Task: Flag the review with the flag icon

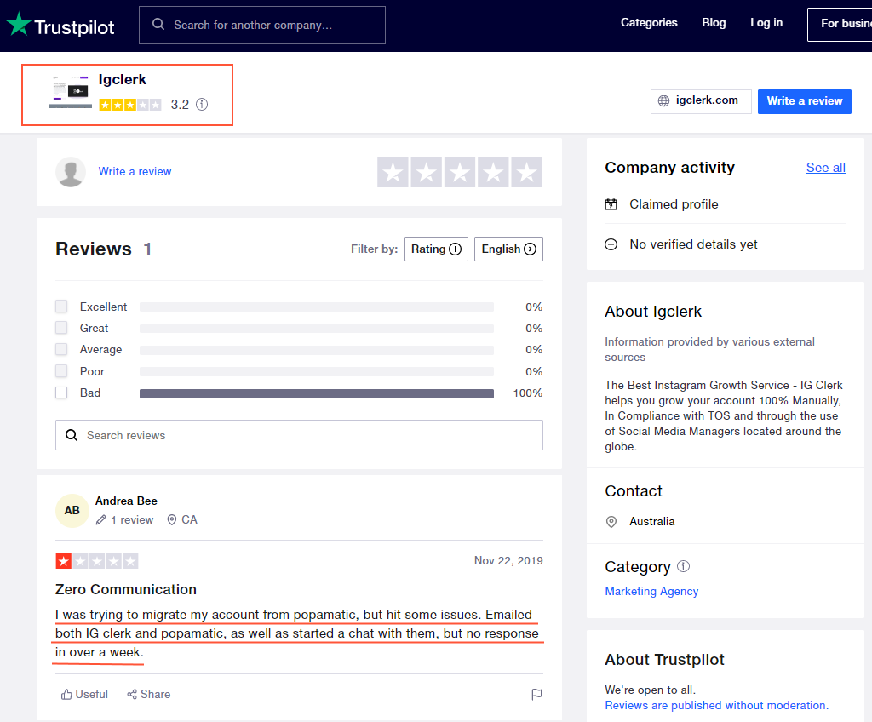Action: pyautogui.click(x=536, y=694)
